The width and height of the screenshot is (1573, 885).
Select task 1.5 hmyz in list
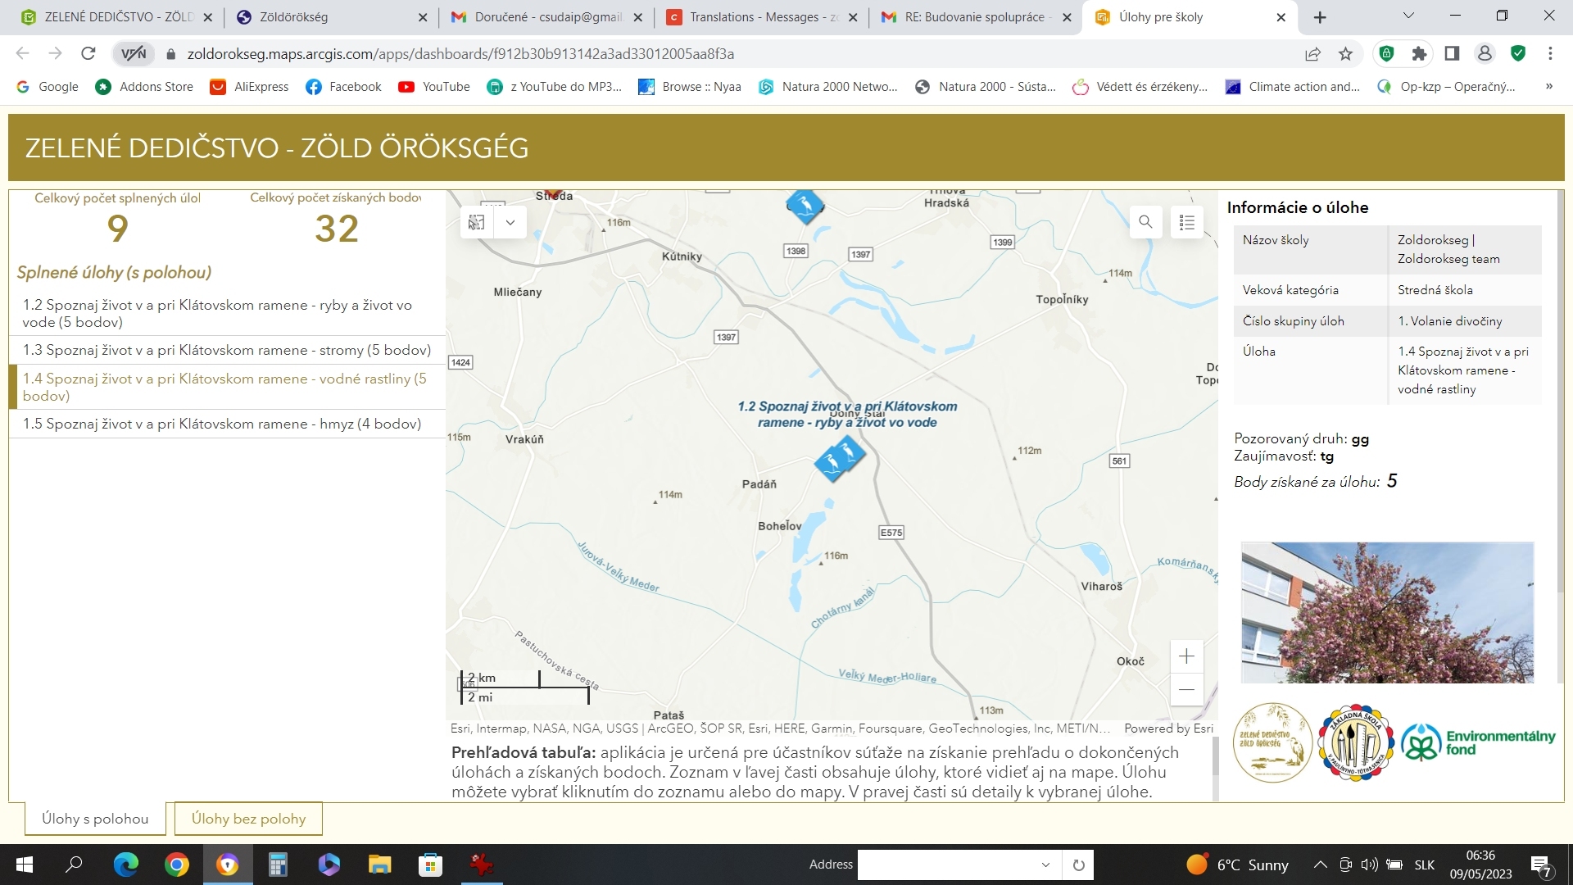click(x=222, y=424)
